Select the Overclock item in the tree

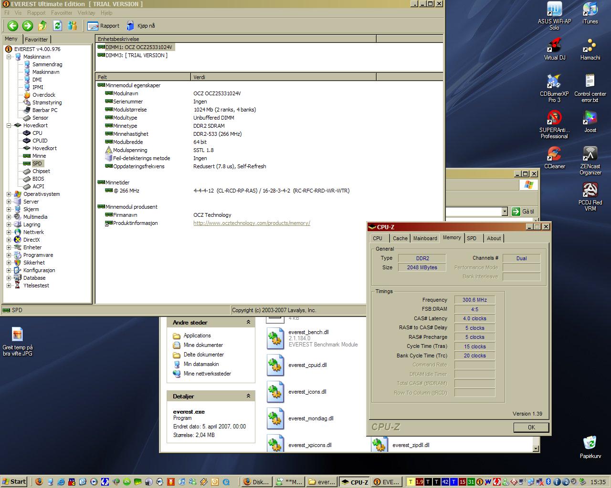coord(44,95)
